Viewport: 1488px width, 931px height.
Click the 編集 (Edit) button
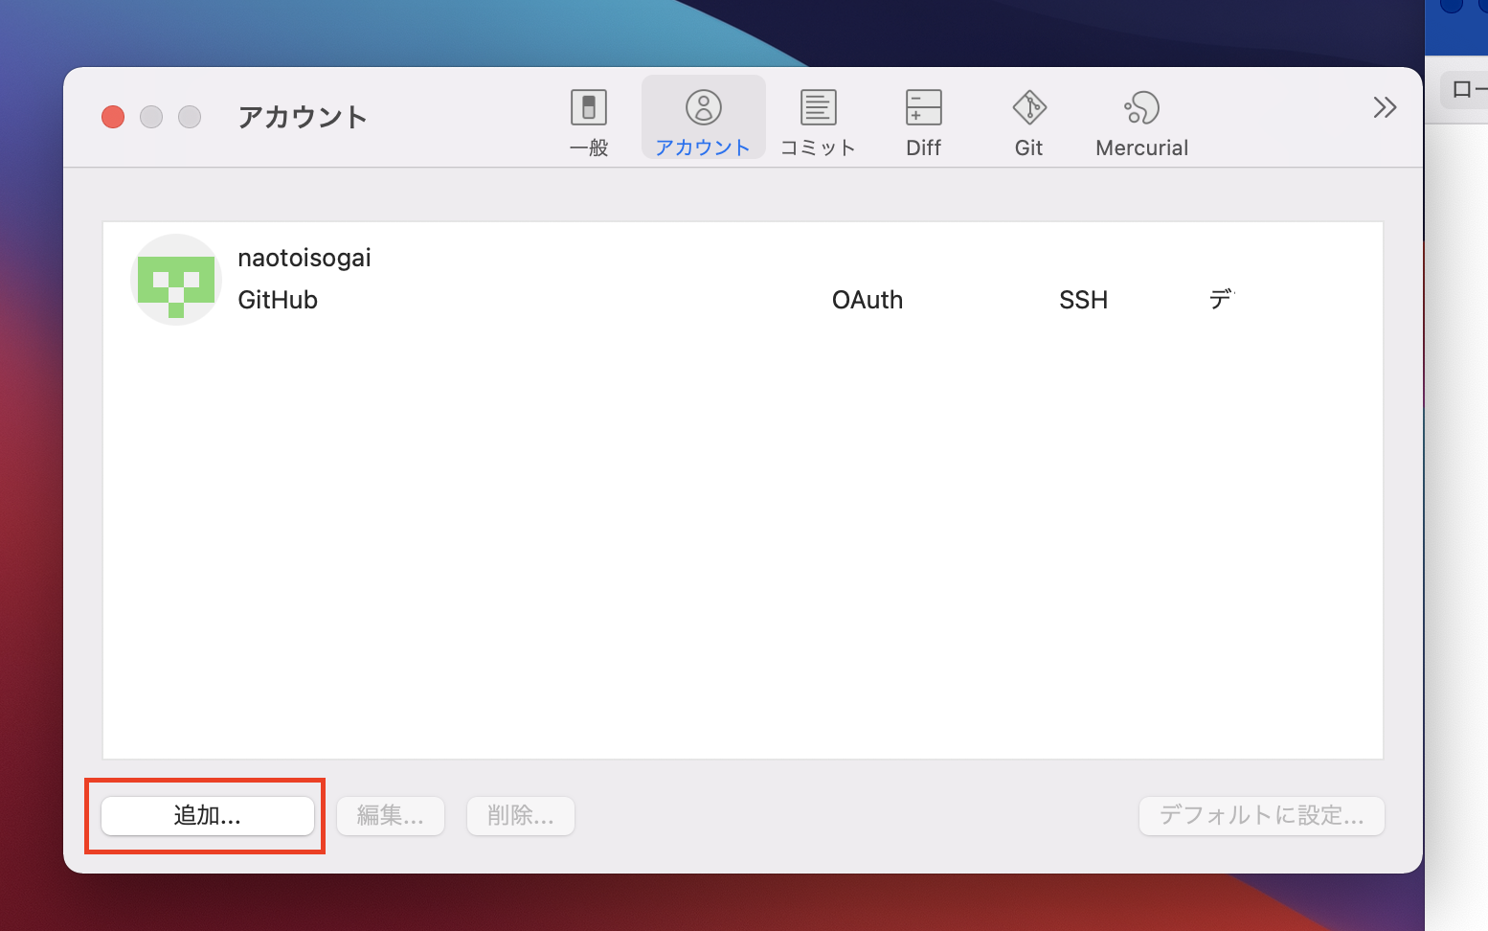(x=390, y=815)
